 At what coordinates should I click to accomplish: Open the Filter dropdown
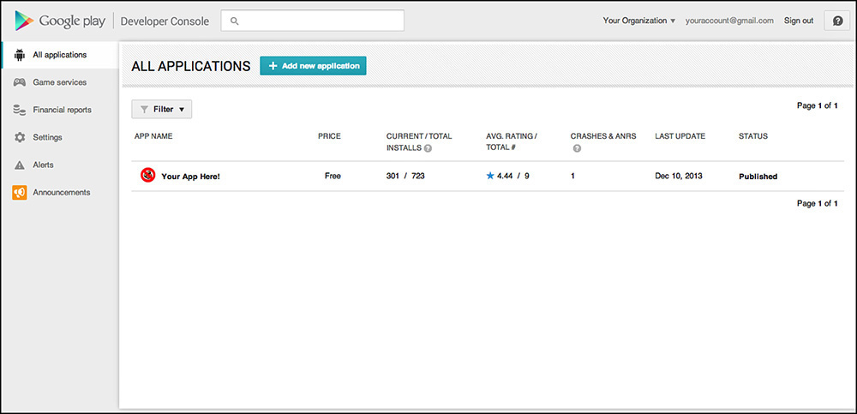pyautogui.click(x=162, y=110)
